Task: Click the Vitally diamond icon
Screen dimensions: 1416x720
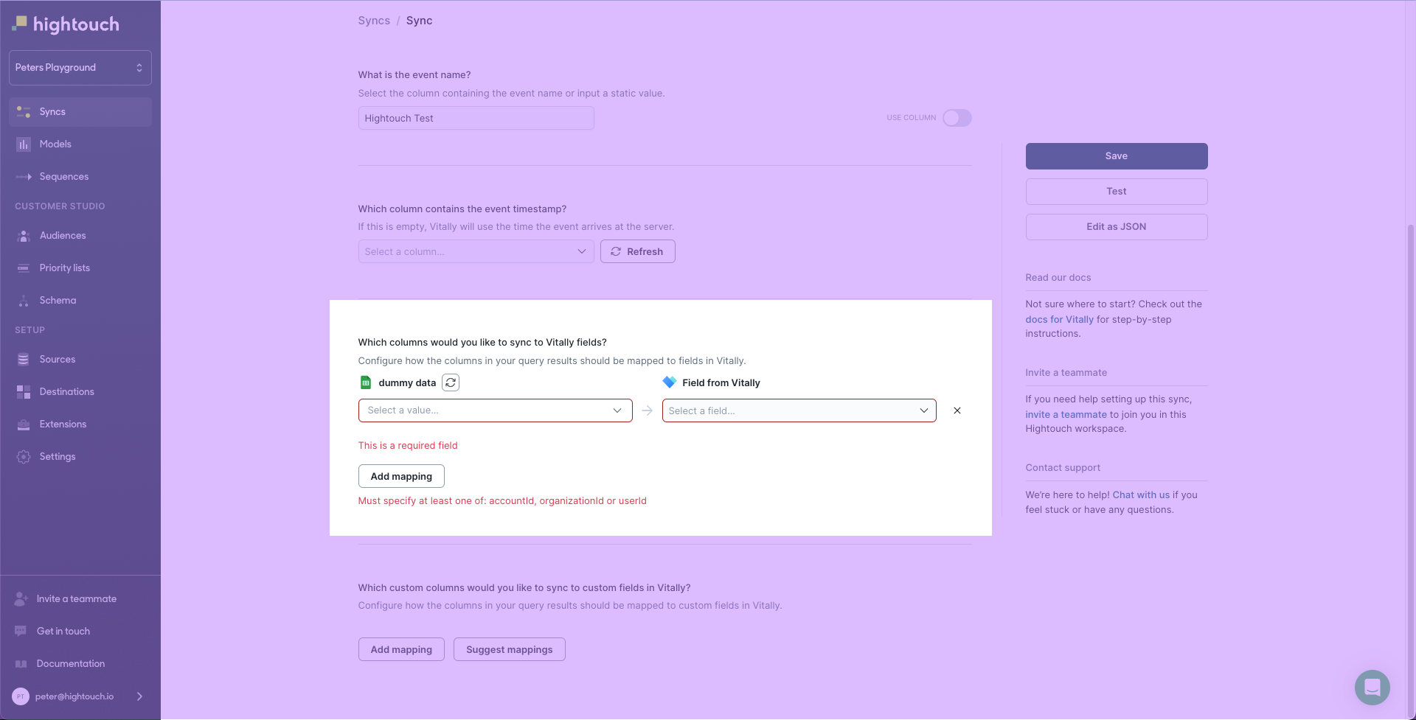Action: (670, 382)
